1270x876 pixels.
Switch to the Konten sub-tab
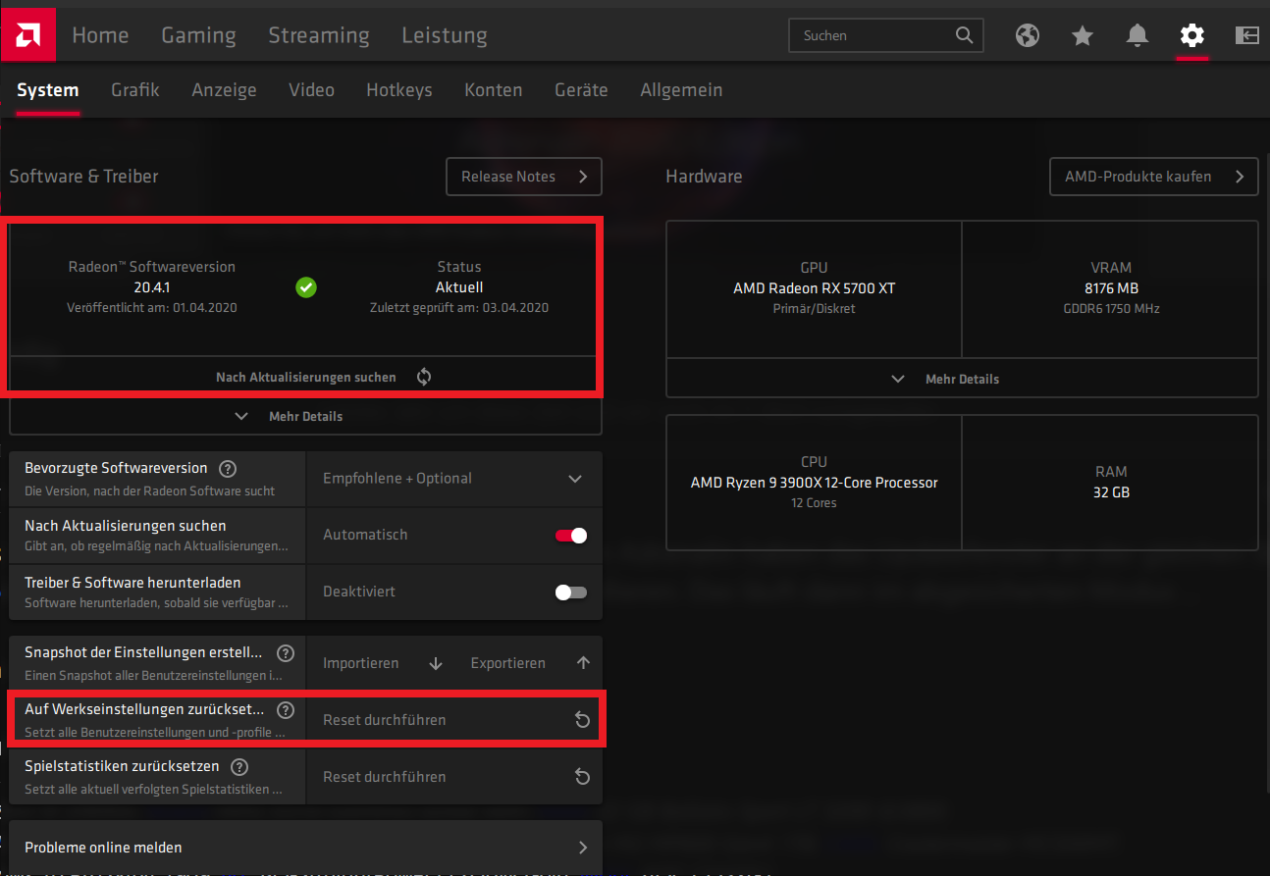493,89
